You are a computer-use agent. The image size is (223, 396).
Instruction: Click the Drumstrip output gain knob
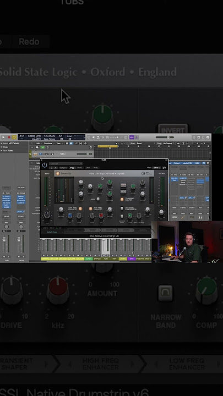(161, 212)
